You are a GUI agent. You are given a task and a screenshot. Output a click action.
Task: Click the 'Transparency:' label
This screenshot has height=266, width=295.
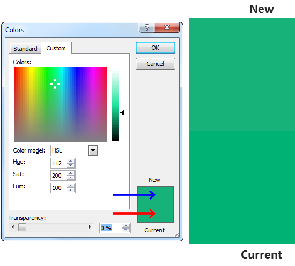(x=27, y=218)
